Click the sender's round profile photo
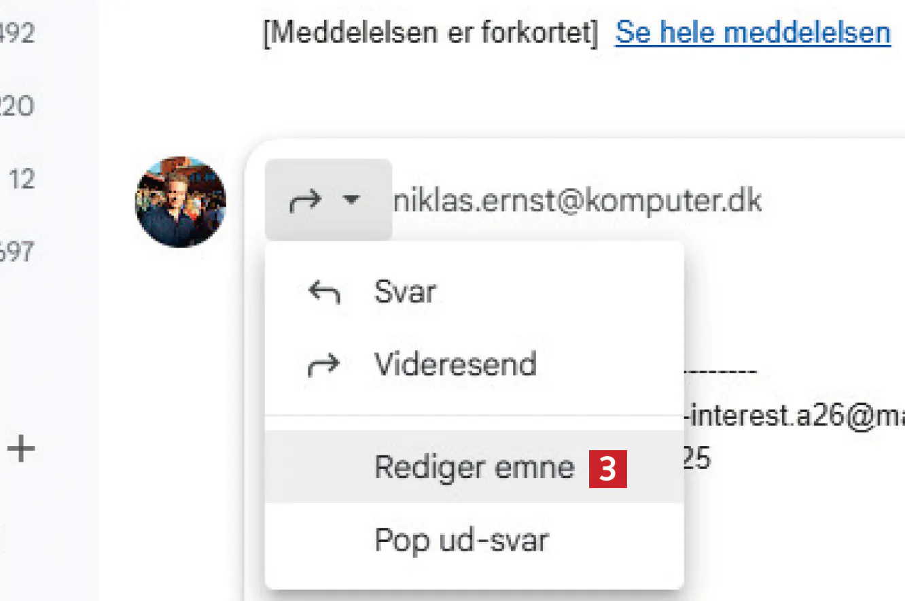The width and height of the screenshot is (905, 601). click(181, 202)
